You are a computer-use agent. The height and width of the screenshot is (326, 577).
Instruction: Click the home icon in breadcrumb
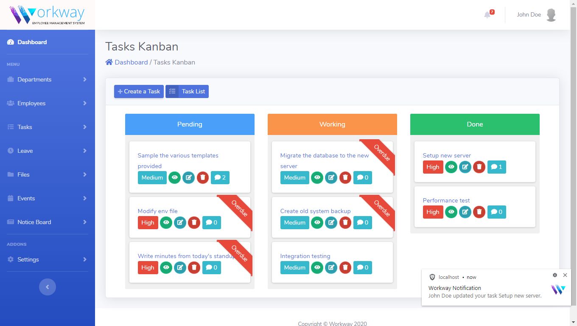tap(109, 62)
